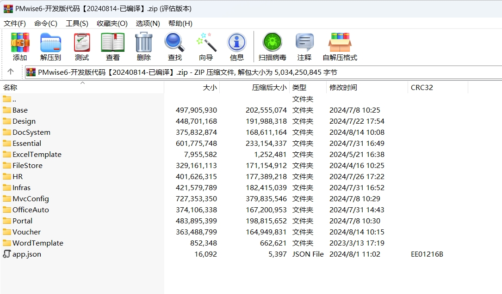
Task: Select the app.json file icon
Action: coord(7,254)
